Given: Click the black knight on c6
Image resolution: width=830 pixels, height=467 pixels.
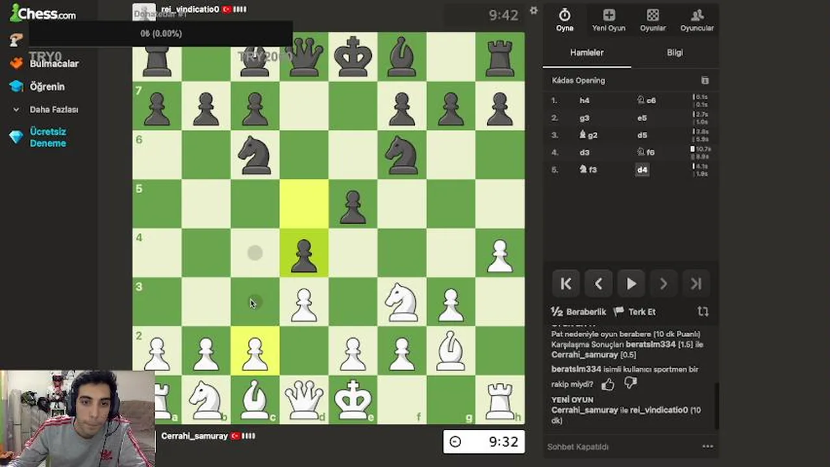Looking at the screenshot, I should 255,155.
